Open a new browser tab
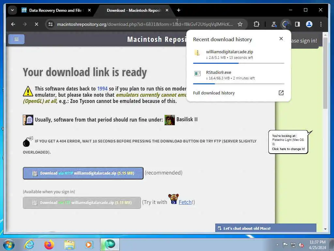Image resolution: width=334 pixels, height=251 pixels. click(179, 10)
